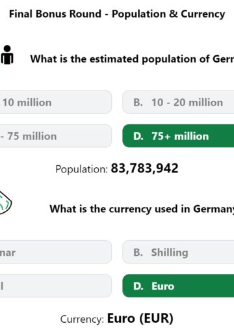234x328 pixels.
Task: Click the 'B.' letter beside Shilling
Action: [x=138, y=253]
